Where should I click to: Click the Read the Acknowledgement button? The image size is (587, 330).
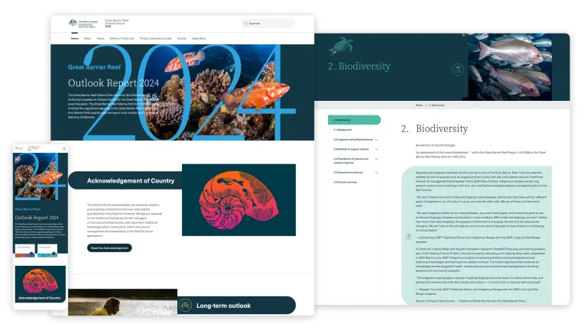click(109, 247)
